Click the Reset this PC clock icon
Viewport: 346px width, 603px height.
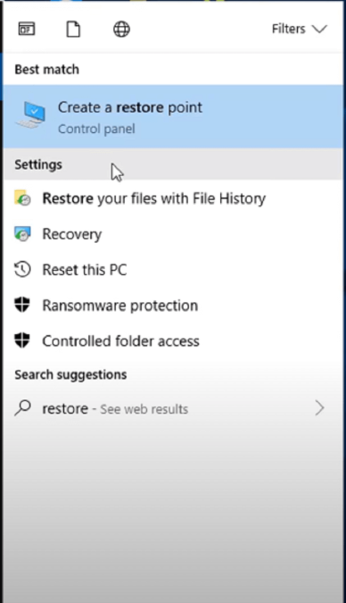tap(22, 269)
